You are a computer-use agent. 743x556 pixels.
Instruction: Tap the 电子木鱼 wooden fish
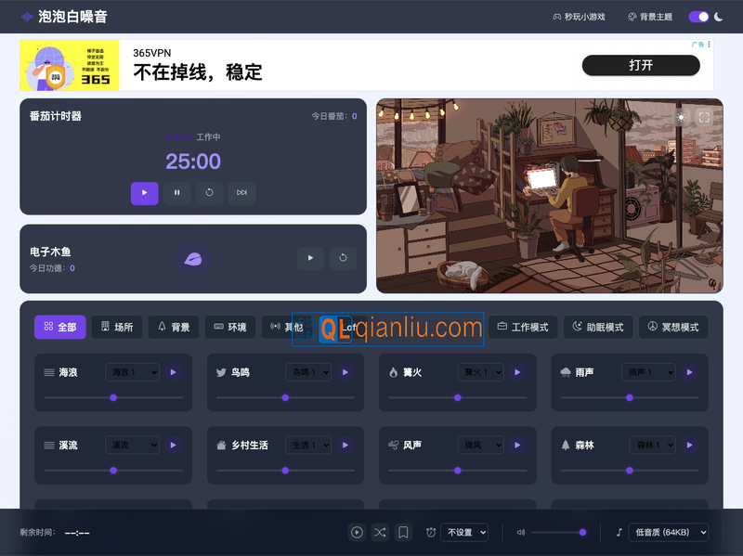tap(193, 259)
